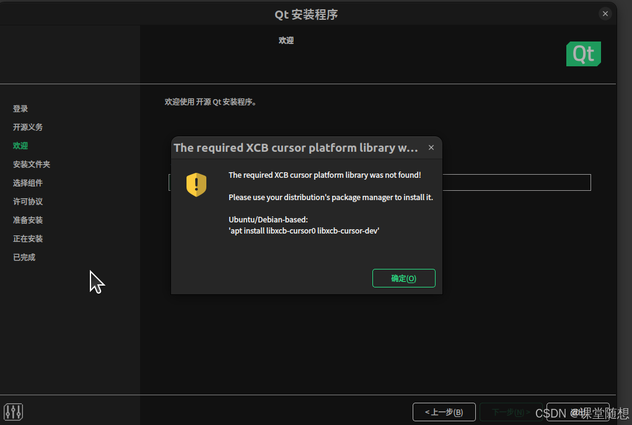The height and width of the screenshot is (425, 632).
Task: Click the green Qt logo
Action: [x=583, y=53]
